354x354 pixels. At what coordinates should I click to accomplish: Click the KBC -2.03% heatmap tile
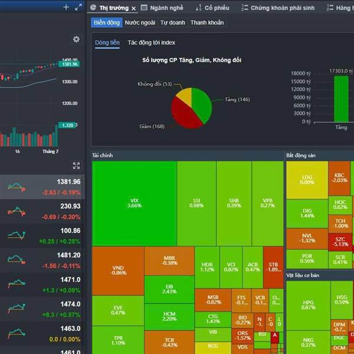pos(339,178)
